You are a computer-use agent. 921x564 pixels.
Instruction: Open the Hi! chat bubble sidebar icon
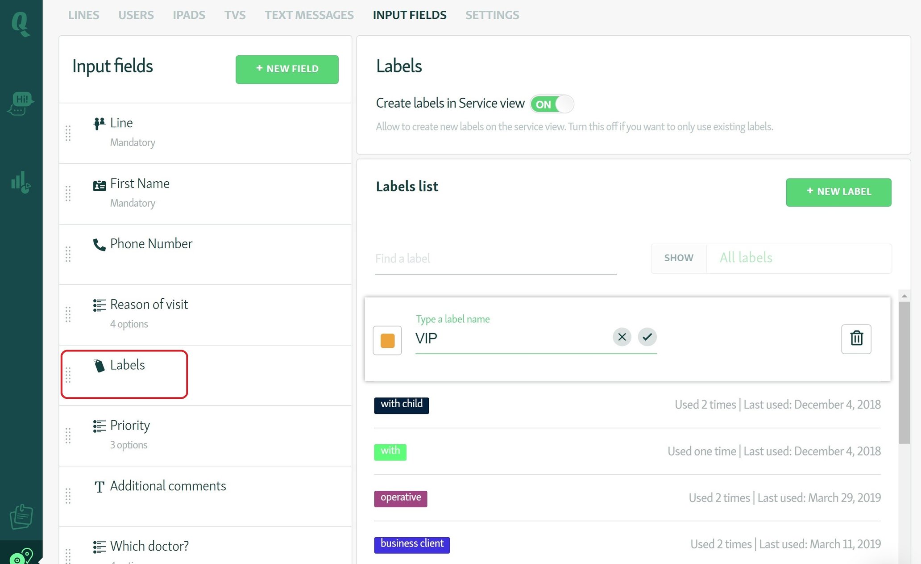tap(21, 103)
